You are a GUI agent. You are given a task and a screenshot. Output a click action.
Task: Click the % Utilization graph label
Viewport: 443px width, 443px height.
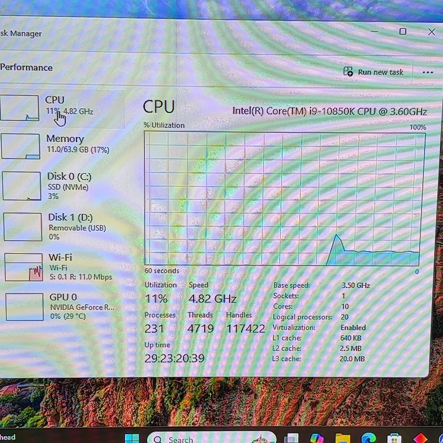164,125
